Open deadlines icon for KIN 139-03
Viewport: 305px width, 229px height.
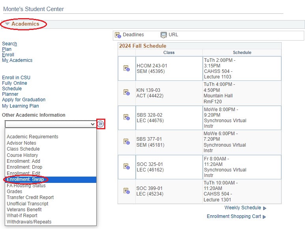coord(126,93)
